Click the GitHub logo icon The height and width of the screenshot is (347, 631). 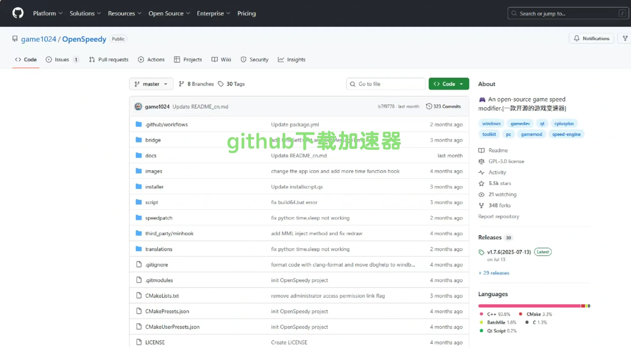pyautogui.click(x=18, y=13)
